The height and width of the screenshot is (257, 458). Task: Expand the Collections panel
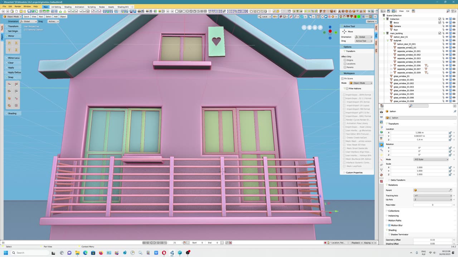click(394, 211)
